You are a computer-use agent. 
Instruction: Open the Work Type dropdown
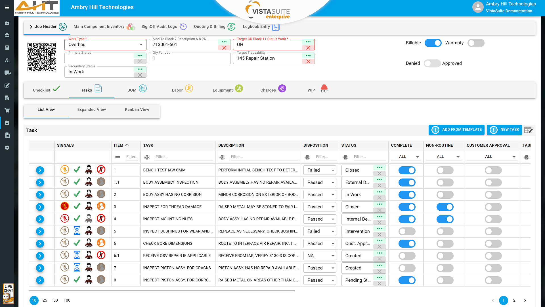click(x=105, y=45)
